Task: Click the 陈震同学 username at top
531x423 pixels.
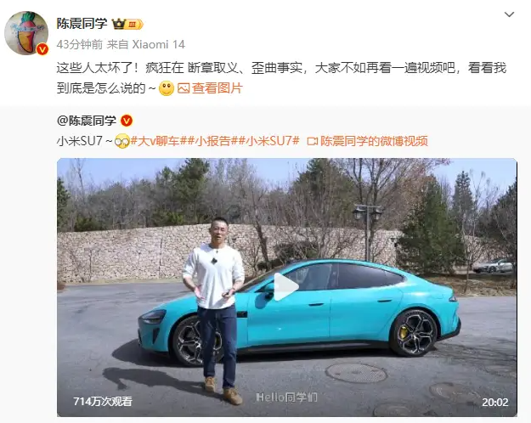Action: point(82,24)
